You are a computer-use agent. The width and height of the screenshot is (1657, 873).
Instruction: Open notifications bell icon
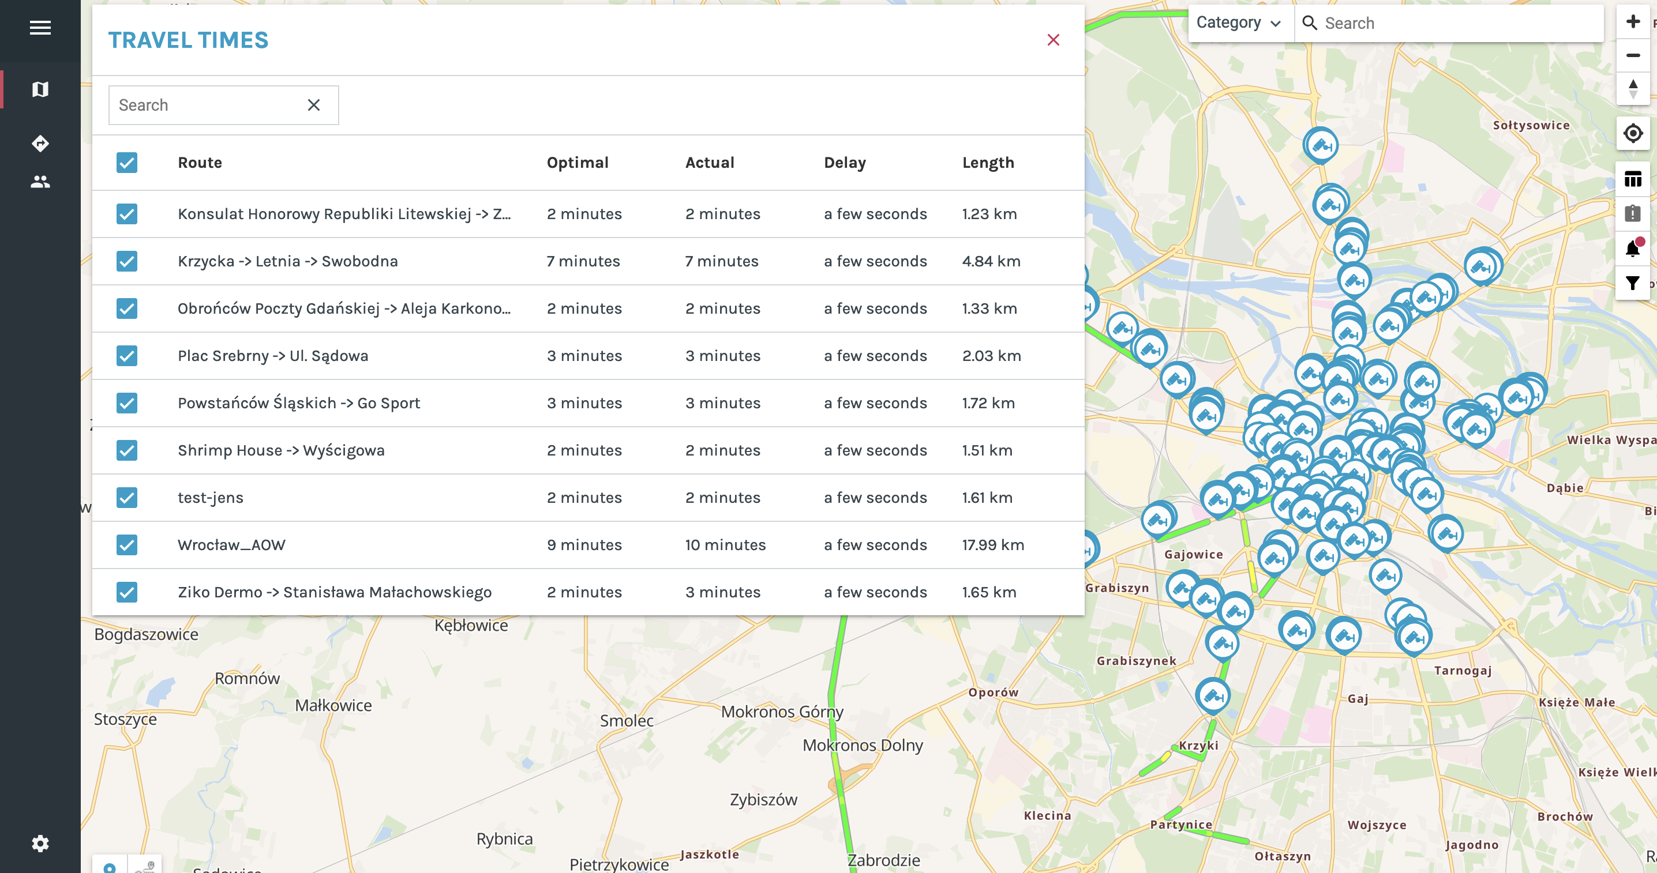pyautogui.click(x=1633, y=248)
